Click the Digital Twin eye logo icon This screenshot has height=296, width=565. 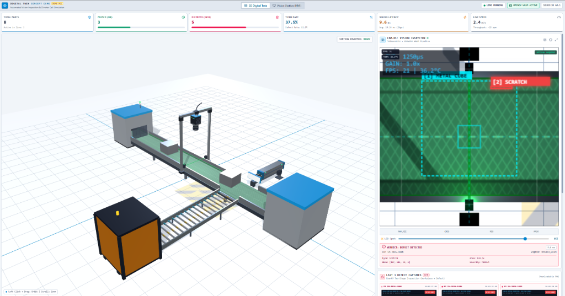click(4, 6)
